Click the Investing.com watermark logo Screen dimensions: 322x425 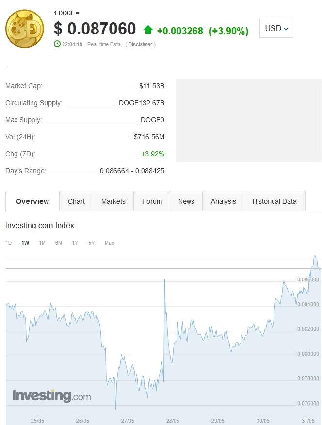point(51,396)
